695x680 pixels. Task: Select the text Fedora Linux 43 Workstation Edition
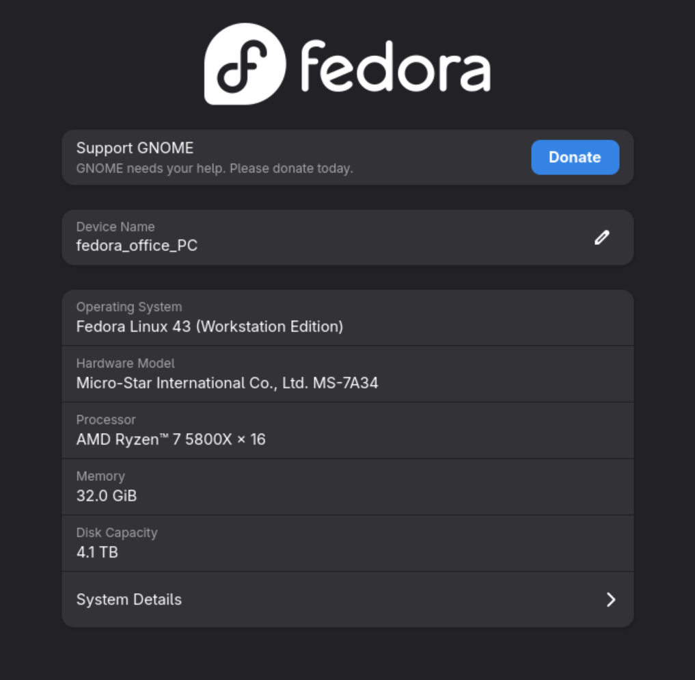[x=209, y=326]
